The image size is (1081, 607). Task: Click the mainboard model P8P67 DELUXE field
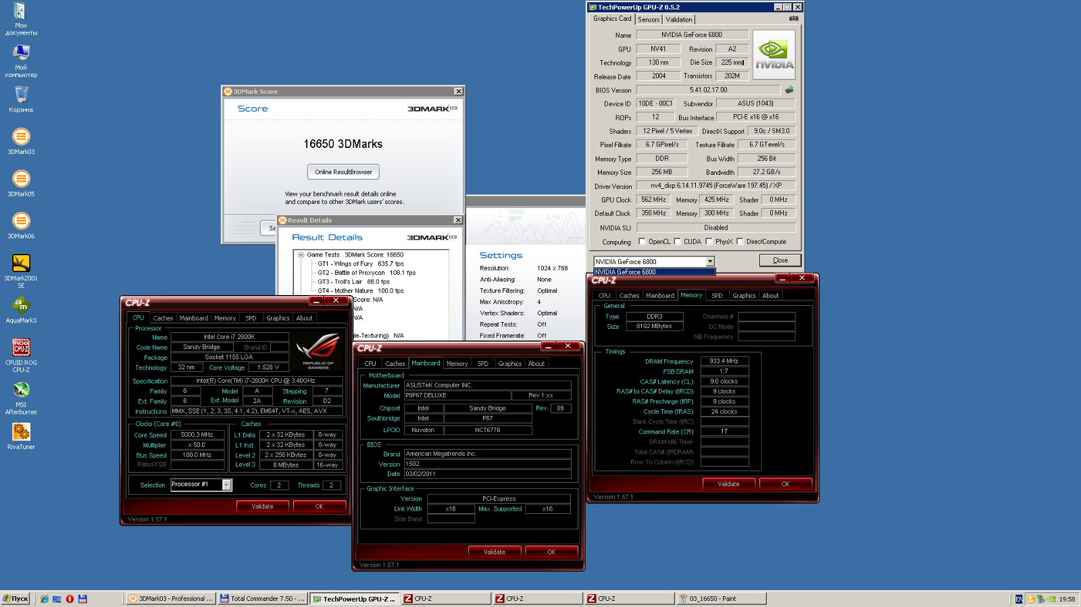coord(456,396)
